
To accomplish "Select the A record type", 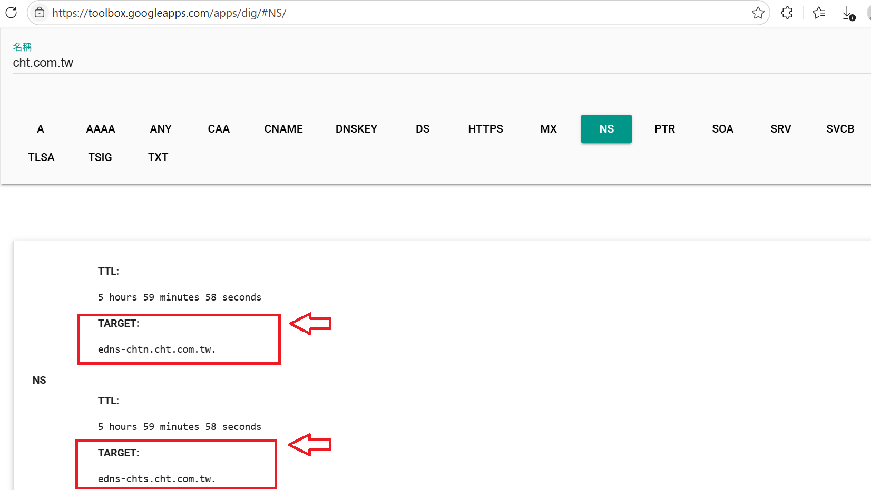I will (41, 129).
